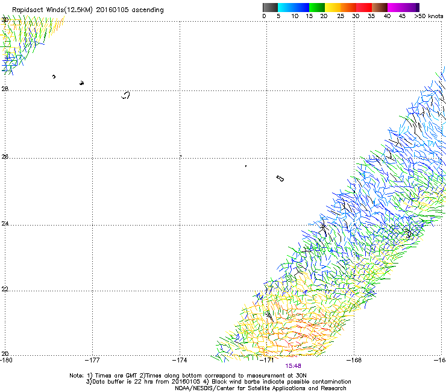Click the '26' latitude axis label
This screenshot has height=392, width=446.
tap(5, 157)
